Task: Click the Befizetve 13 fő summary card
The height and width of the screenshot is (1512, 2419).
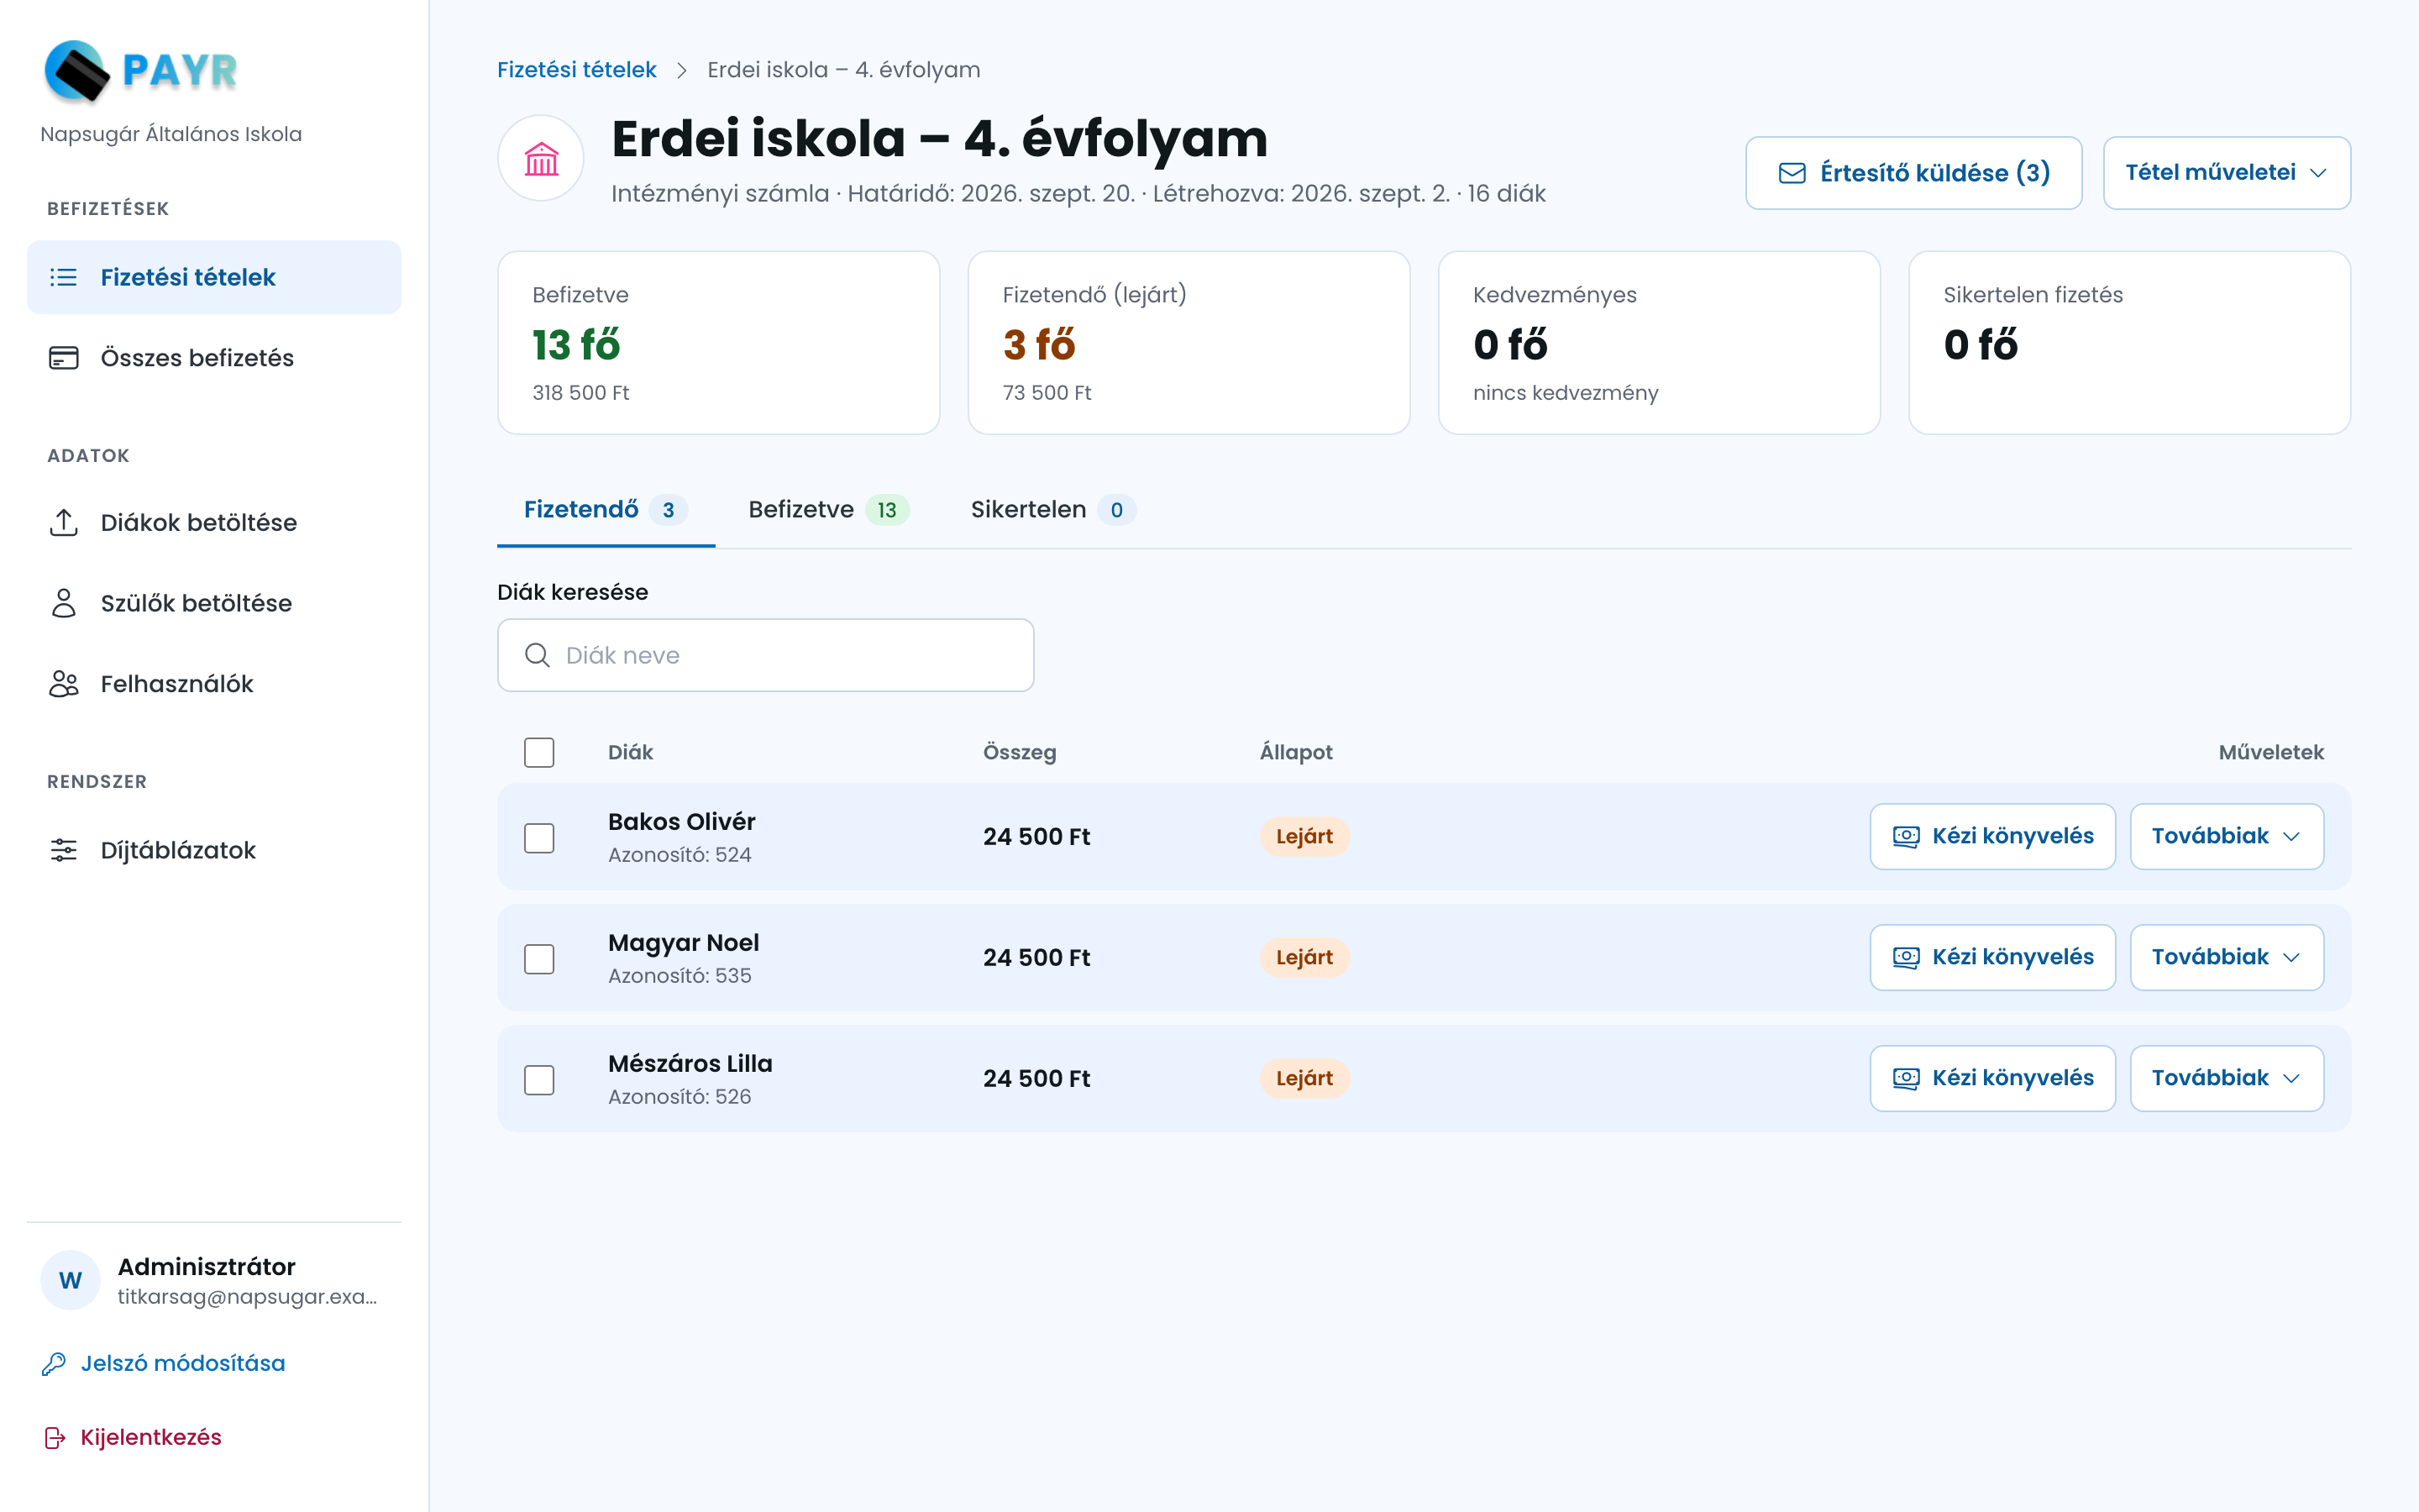Action: [719, 343]
